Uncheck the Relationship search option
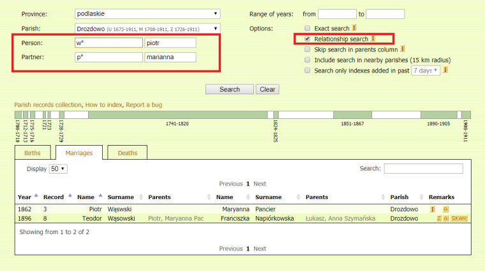Viewport: 485px width, 271px height. 308,39
